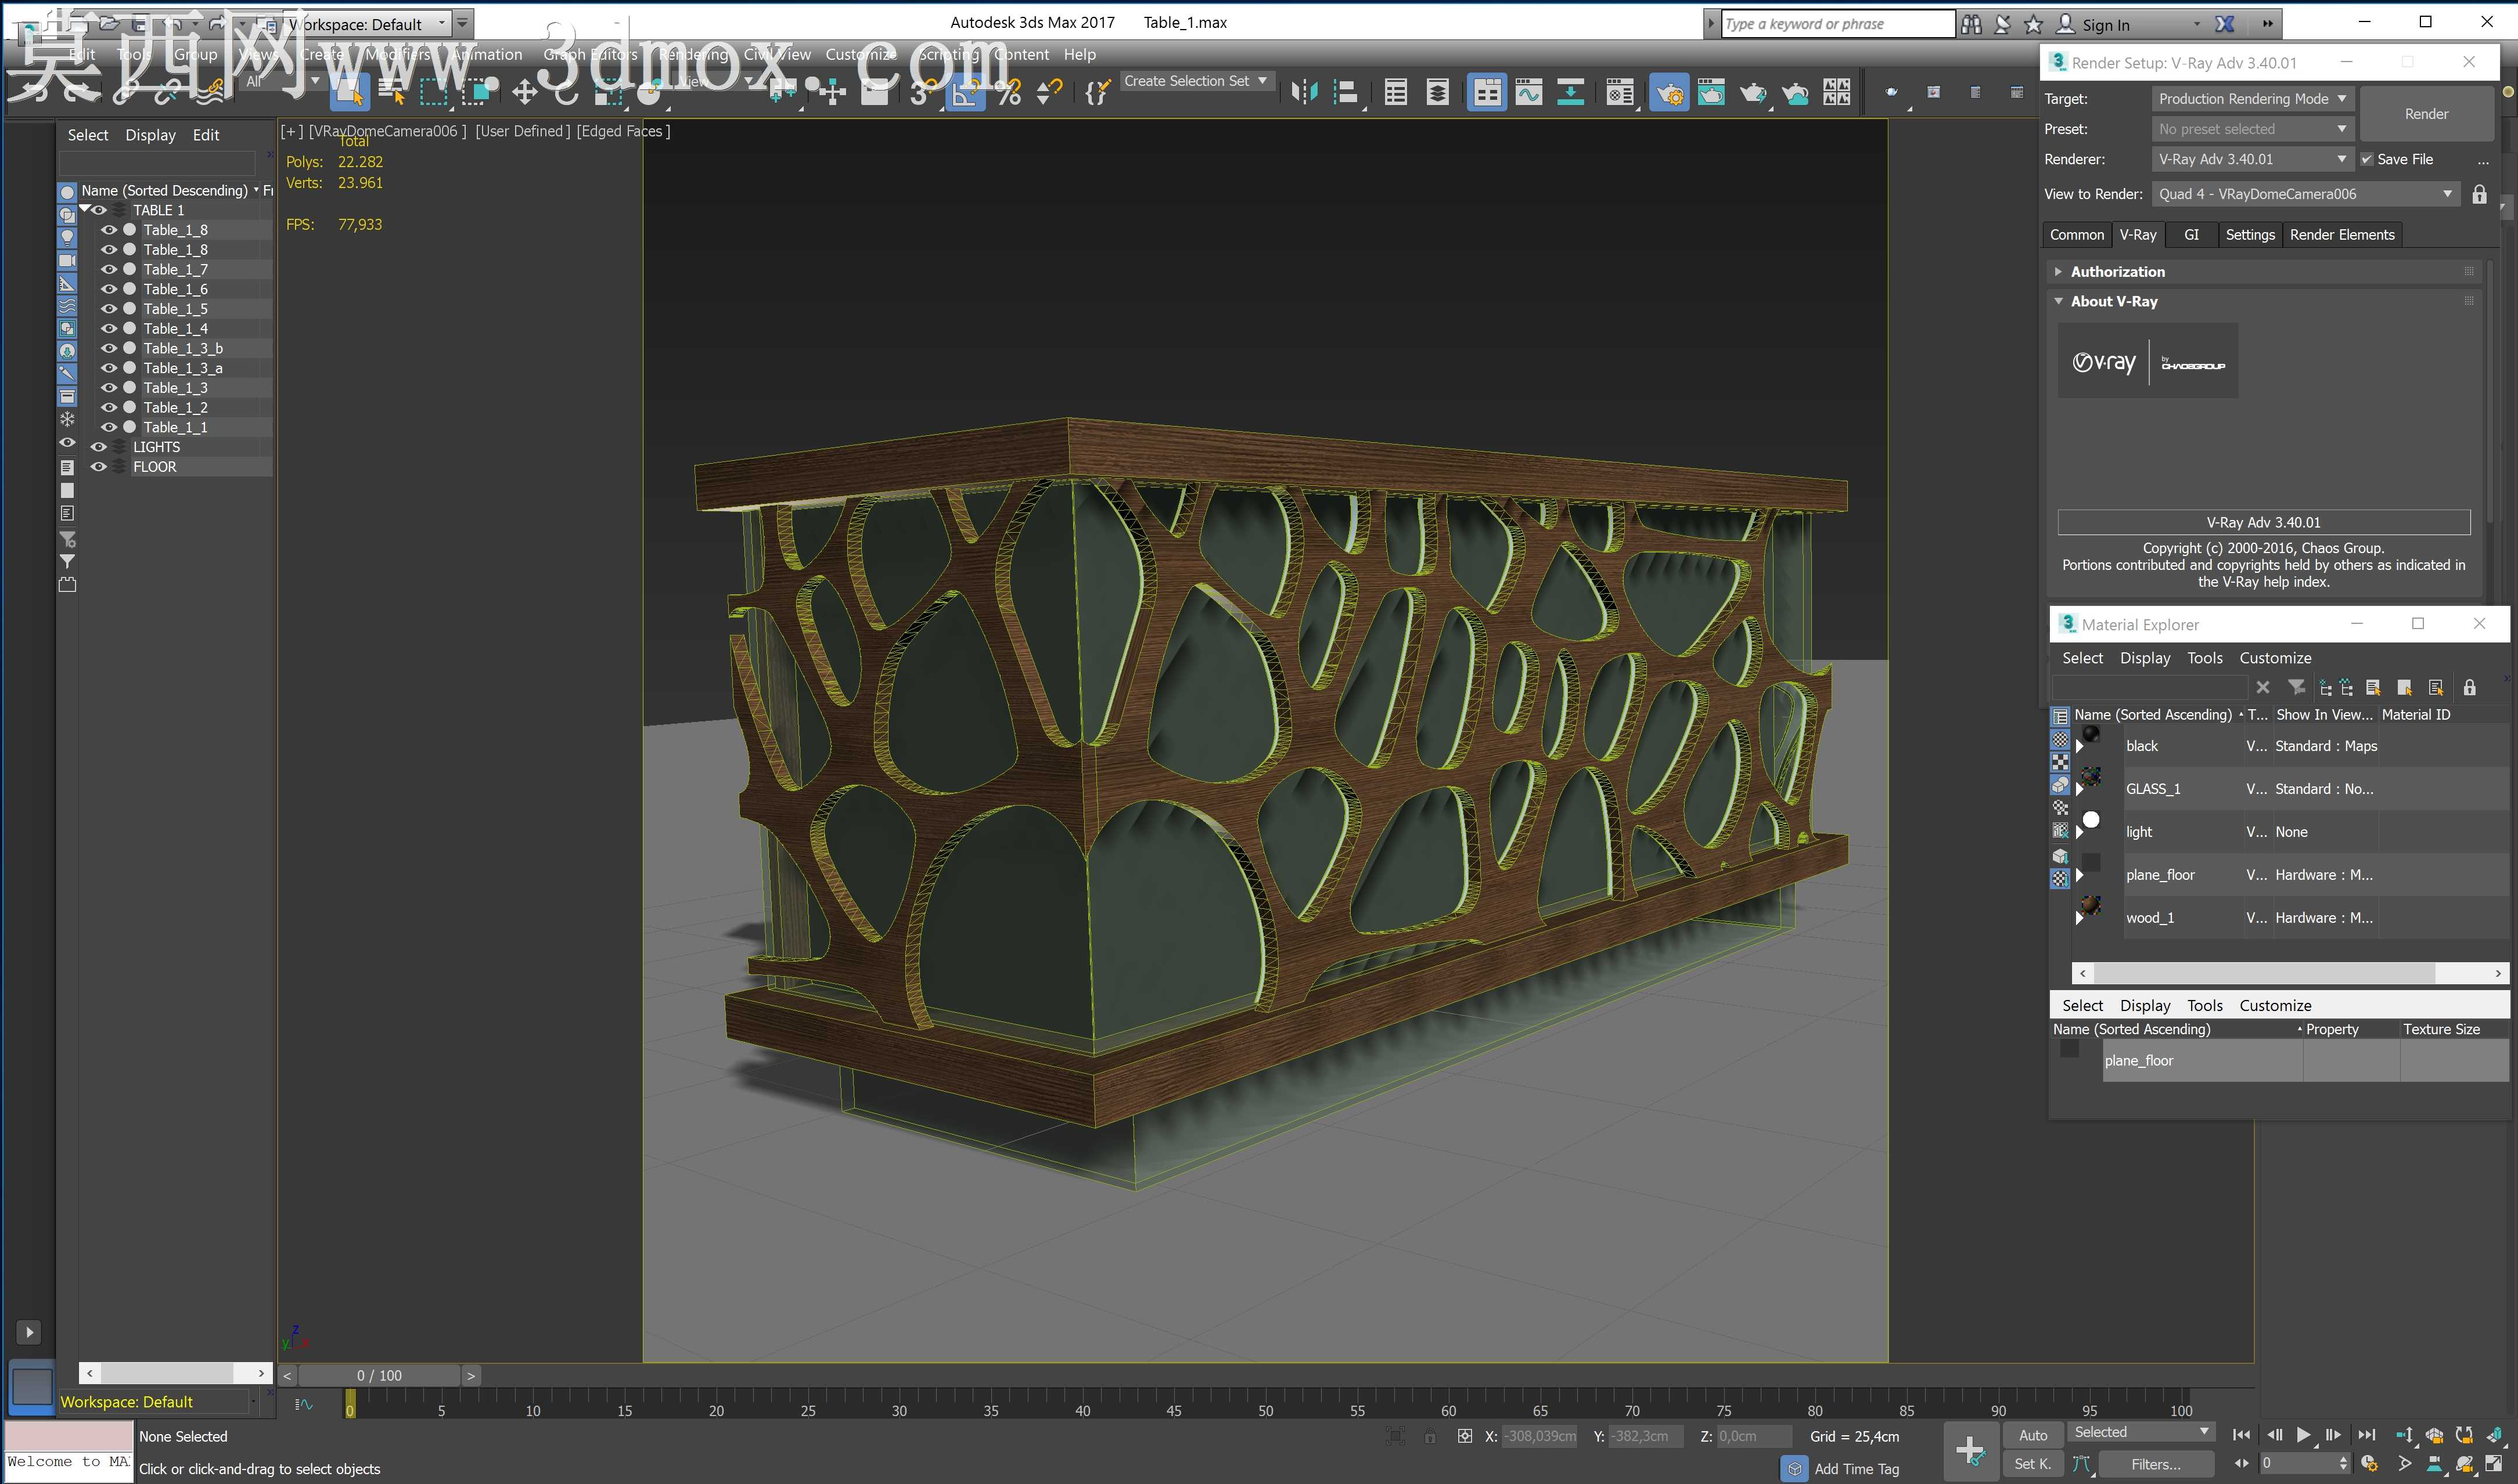This screenshot has width=2518, height=1484.
Task: Open the Schematic View icon
Action: coord(1571,93)
